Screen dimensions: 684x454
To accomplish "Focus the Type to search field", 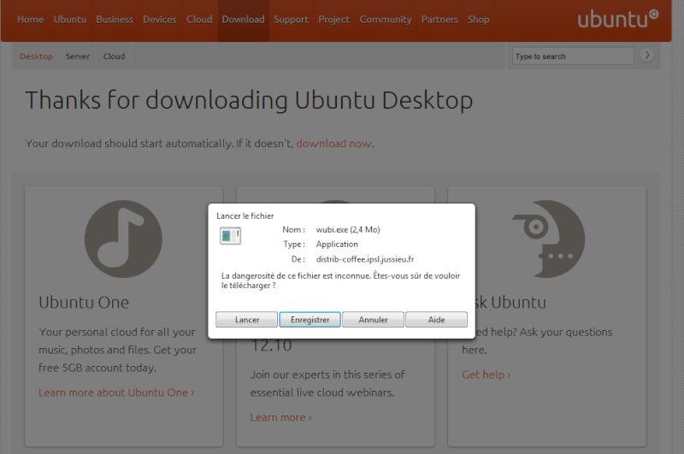I will pyautogui.click(x=573, y=56).
